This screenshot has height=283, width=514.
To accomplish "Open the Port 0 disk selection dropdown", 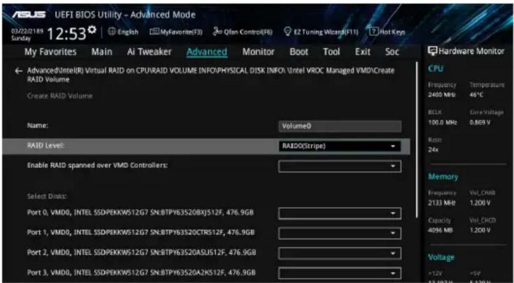I will click(339, 214).
